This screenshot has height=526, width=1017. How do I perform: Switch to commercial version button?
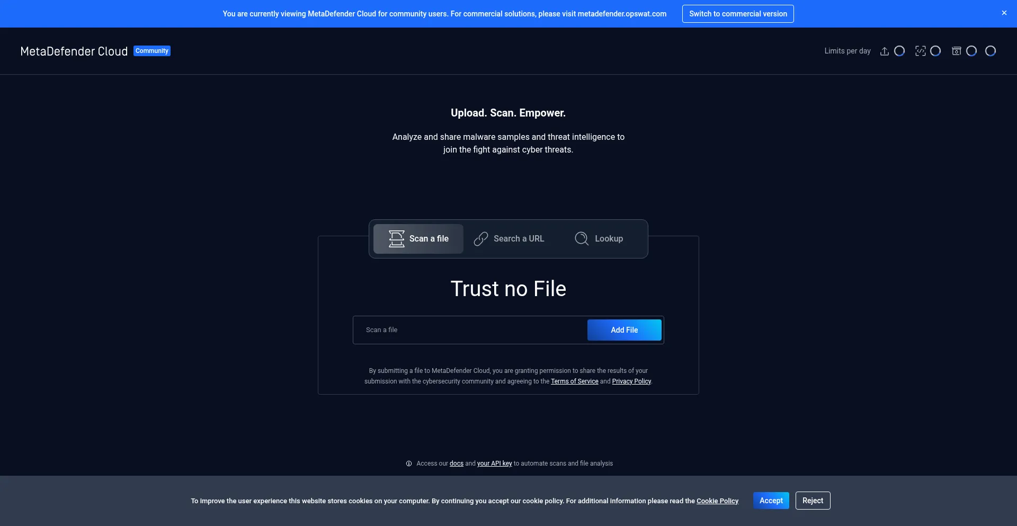pyautogui.click(x=738, y=14)
